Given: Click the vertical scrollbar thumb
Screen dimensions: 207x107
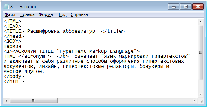Looking at the screenshot, I should click(201, 52).
